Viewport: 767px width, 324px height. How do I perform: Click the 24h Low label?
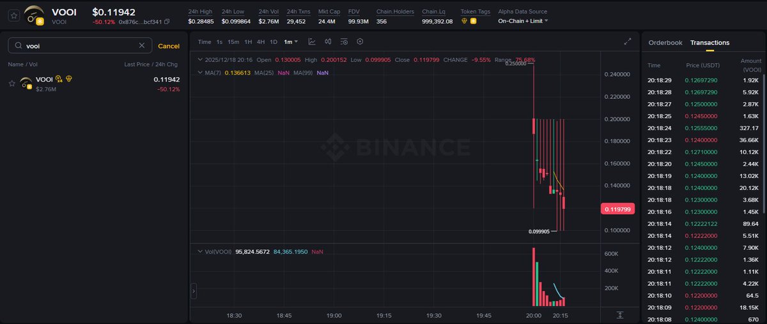235,11
